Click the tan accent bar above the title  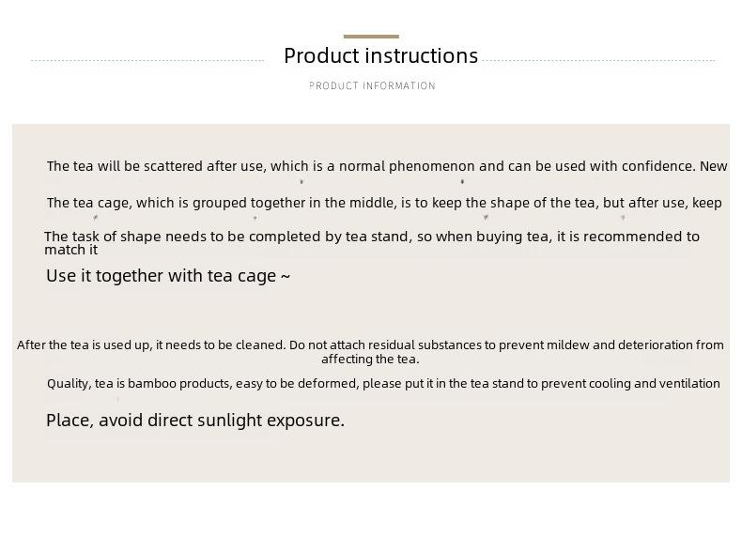pos(371,37)
